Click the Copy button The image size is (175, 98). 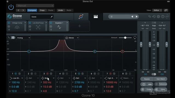tap(42, 10)
